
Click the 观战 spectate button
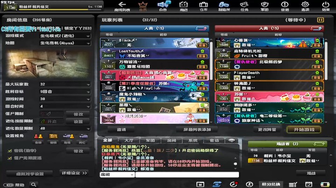click(x=311, y=173)
